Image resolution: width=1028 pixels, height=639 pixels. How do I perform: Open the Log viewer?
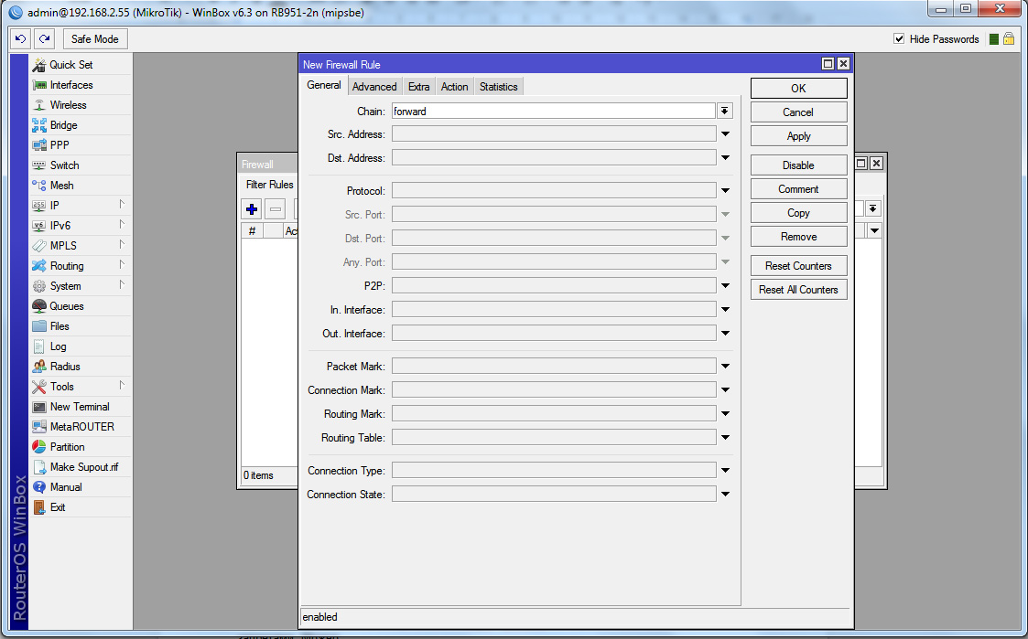click(x=80, y=346)
